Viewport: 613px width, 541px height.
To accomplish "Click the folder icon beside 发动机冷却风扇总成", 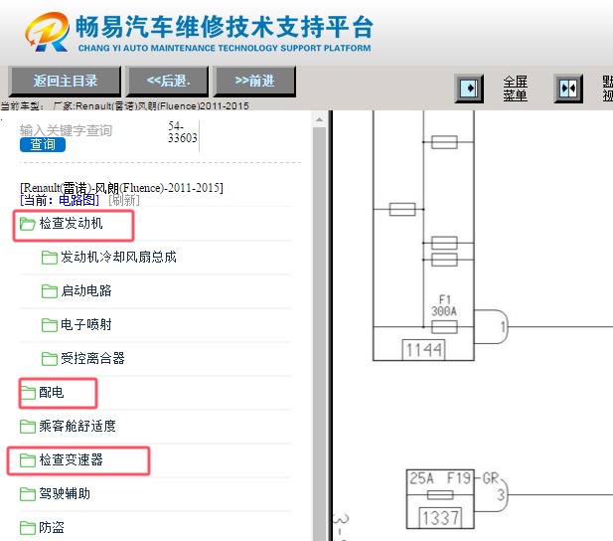I will (x=50, y=258).
